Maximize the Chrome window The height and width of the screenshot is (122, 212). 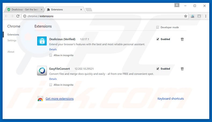pyautogui.click(x=195, y=6)
